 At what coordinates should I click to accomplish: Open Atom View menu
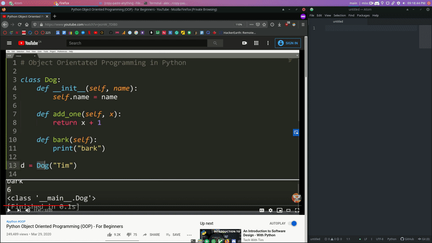328,16
